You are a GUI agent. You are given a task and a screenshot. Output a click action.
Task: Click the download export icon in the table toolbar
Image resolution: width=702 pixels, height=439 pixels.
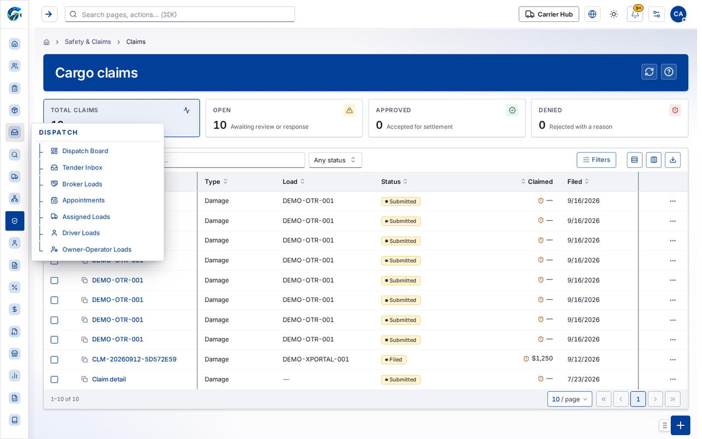(x=673, y=160)
